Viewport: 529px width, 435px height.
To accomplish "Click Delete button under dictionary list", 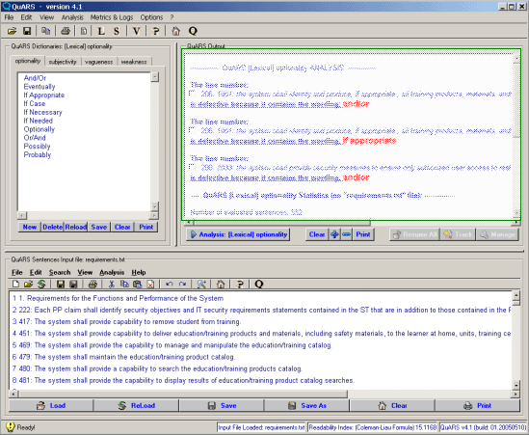I will coord(52,227).
